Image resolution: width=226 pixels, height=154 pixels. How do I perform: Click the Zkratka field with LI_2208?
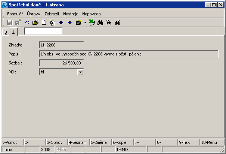click(61, 45)
